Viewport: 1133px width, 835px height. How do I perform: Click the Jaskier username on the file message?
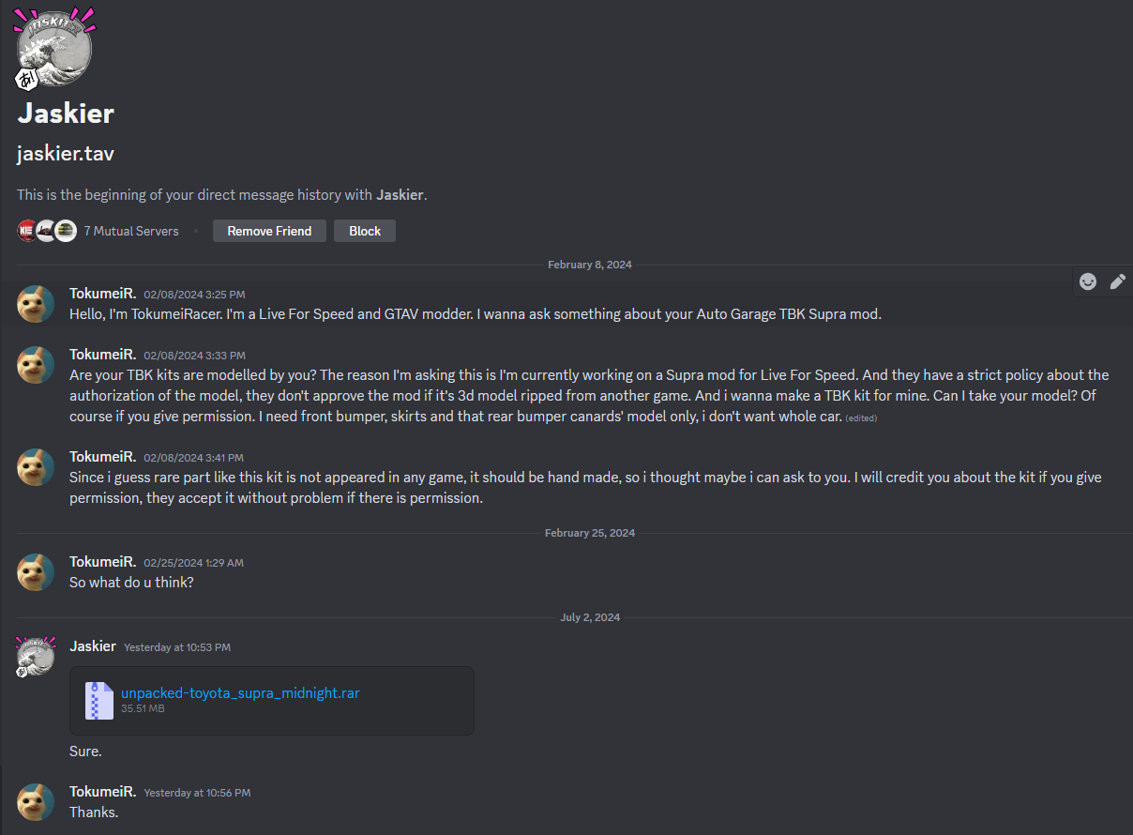[93, 646]
